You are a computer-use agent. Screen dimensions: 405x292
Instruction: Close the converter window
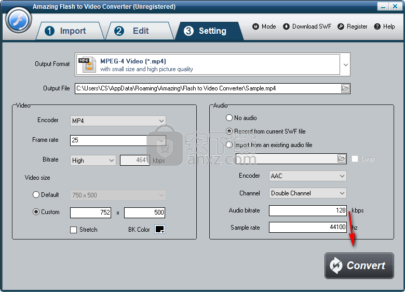coord(395,6)
